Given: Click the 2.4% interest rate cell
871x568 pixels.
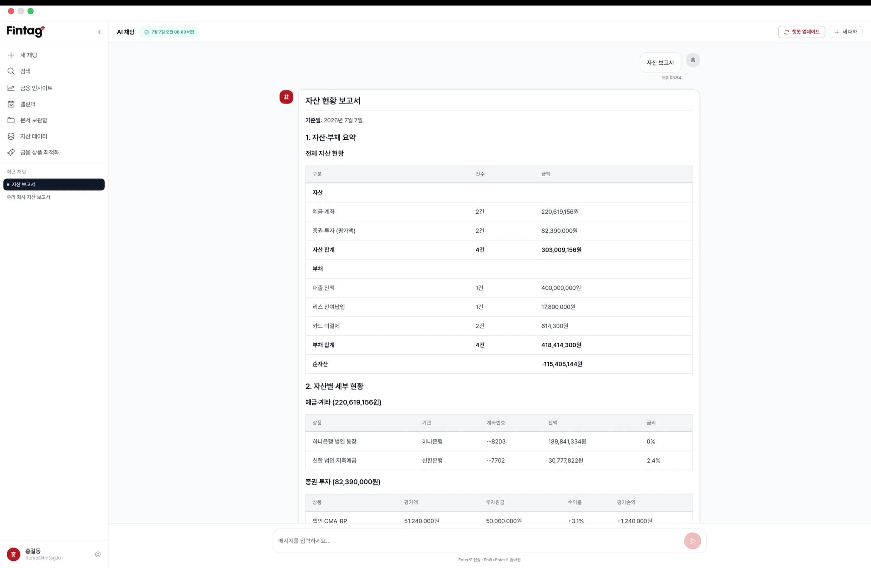Looking at the screenshot, I should click(654, 461).
